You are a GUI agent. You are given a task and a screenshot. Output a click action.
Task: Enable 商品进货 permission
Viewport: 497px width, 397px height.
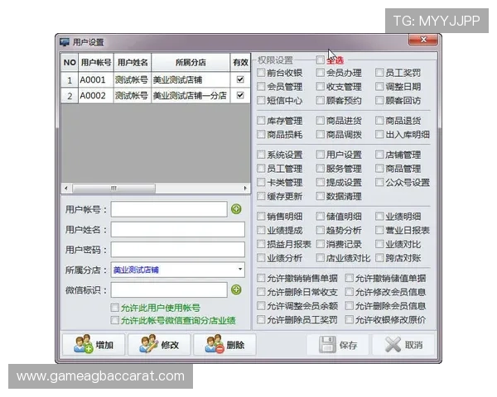[320, 120]
